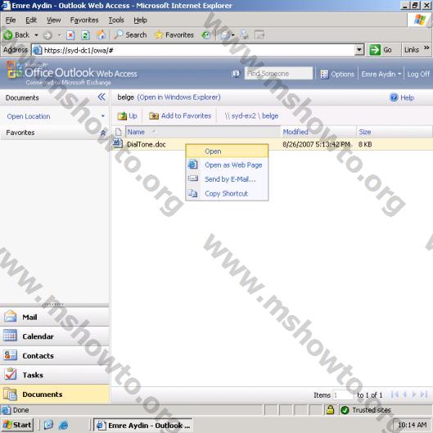Collapse the Favorites section

tap(103, 133)
